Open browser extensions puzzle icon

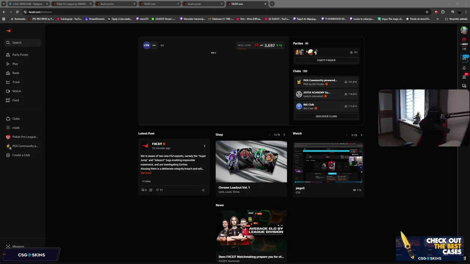(x=443, y=12)
